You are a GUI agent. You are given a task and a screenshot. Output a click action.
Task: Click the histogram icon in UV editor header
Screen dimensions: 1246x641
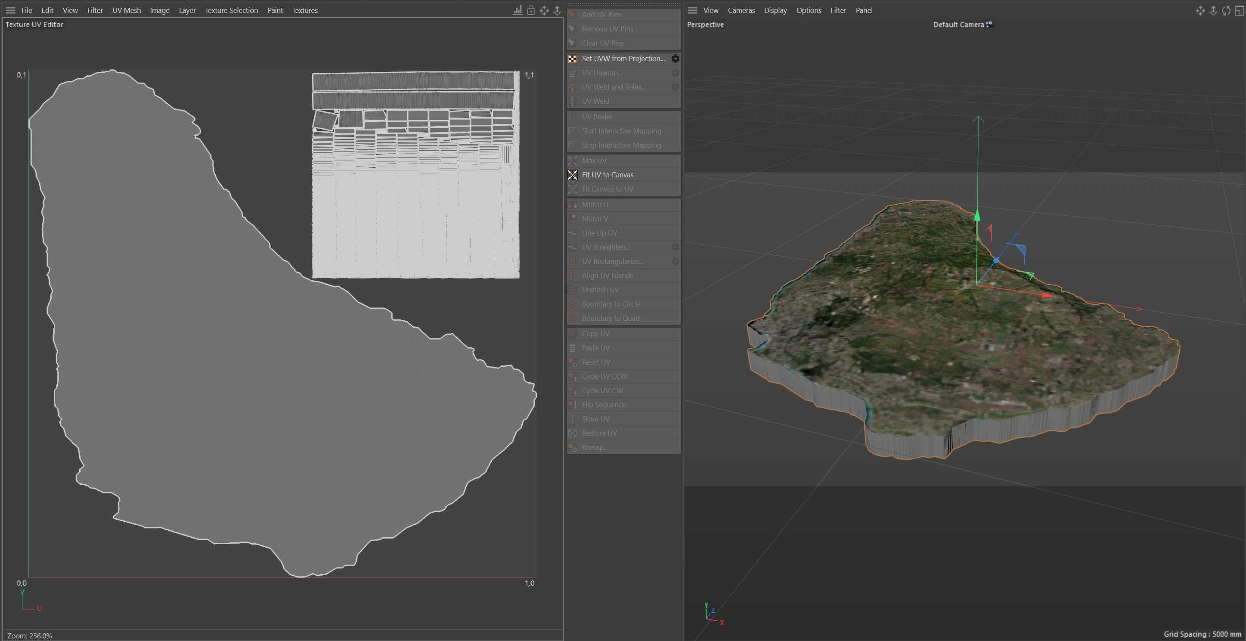pyautogui.click(x=518, y=10)
